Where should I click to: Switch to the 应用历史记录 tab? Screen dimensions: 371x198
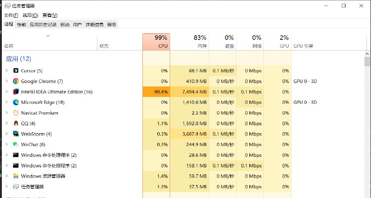[x=43, y=25]
